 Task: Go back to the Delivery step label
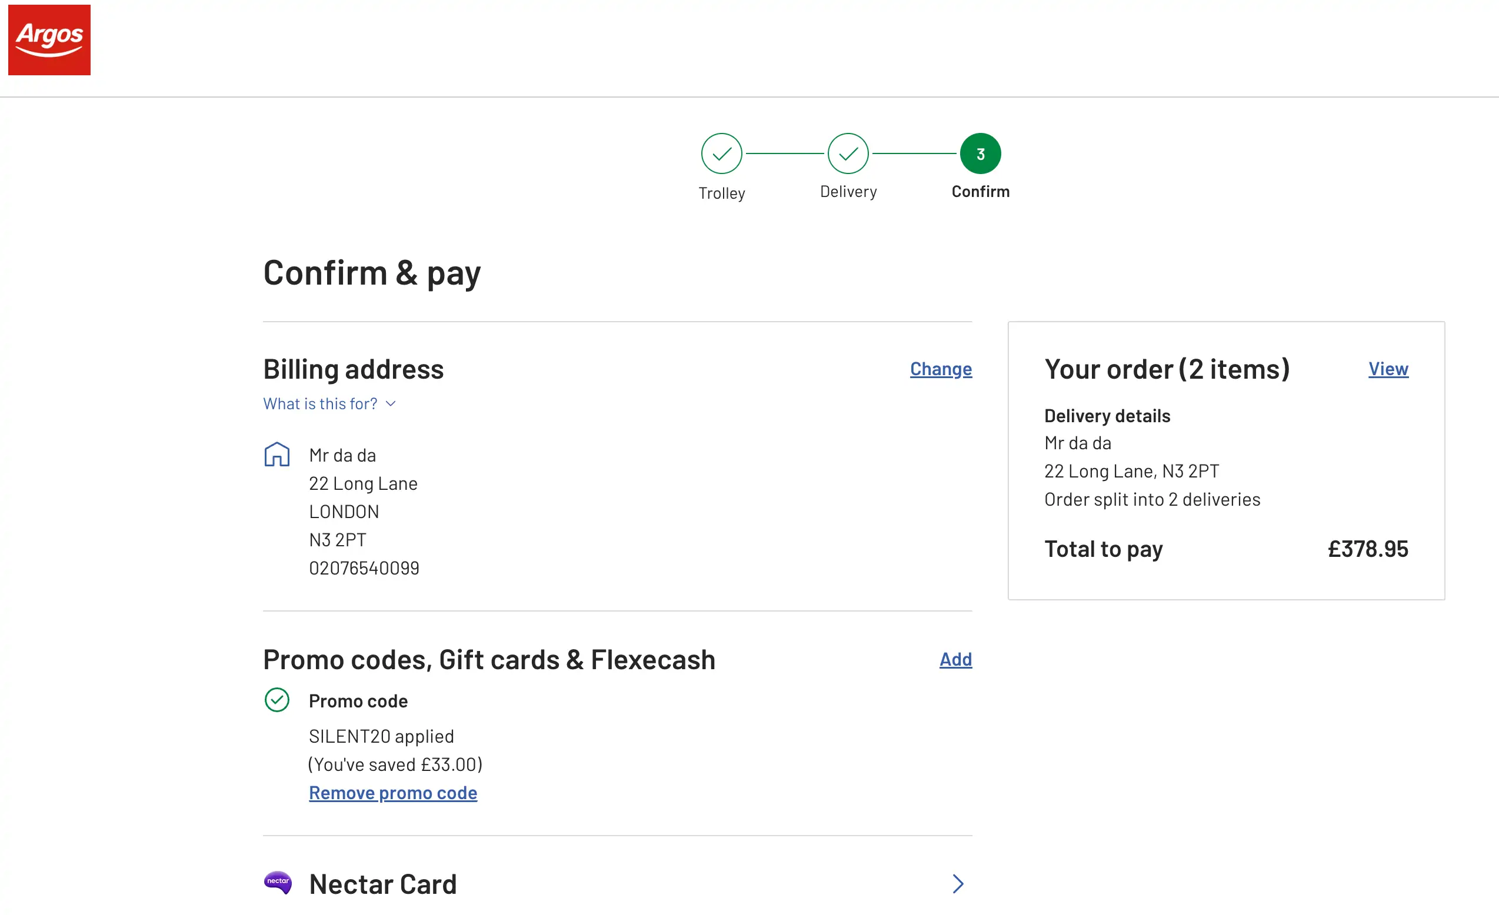click(848, 192)
